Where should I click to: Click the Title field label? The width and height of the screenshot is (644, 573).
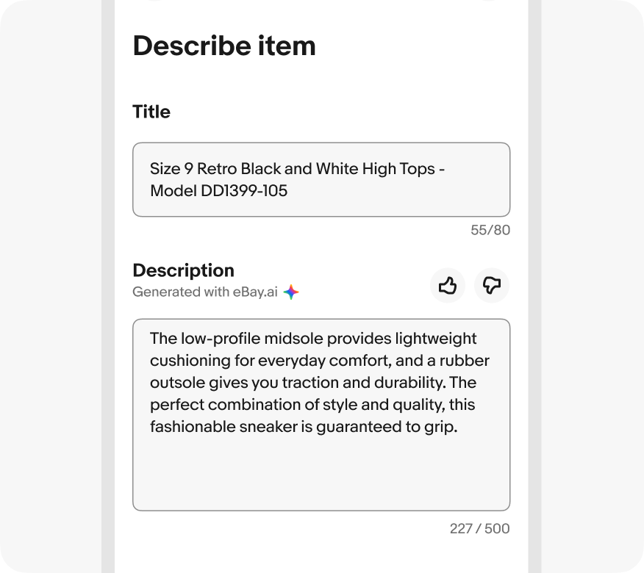[x=151, y=112]
